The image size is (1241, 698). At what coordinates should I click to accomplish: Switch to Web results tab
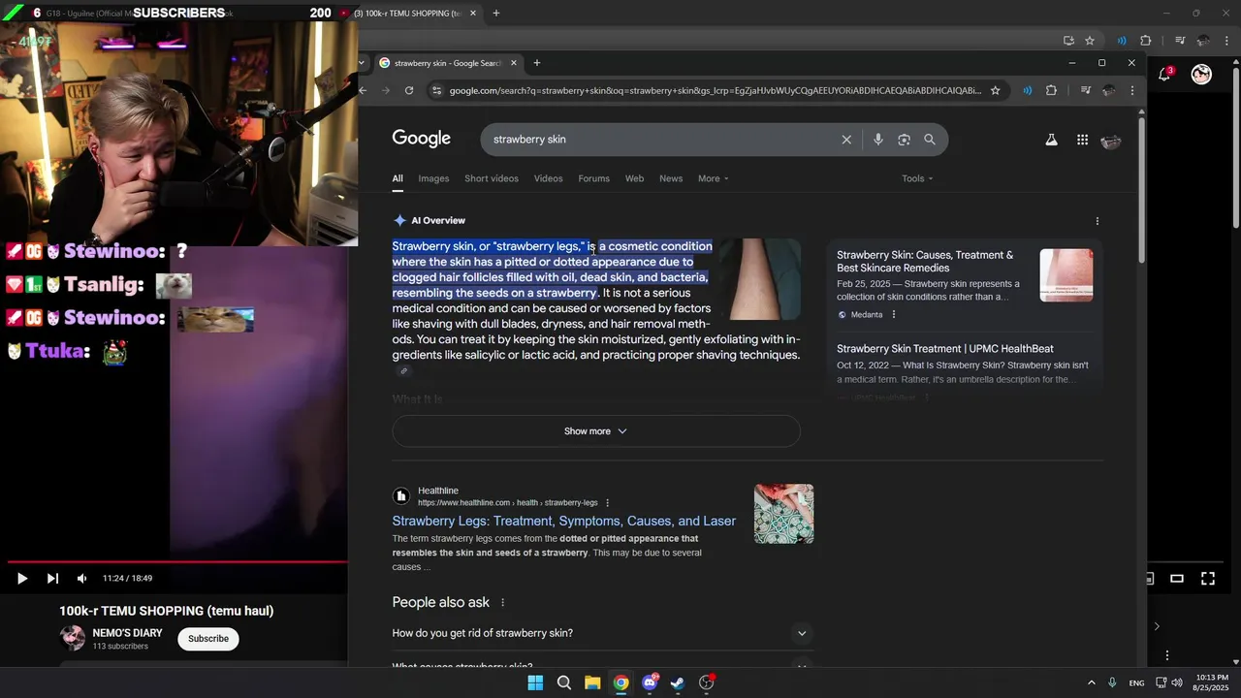pyautogui.click(x=634, y=178)
